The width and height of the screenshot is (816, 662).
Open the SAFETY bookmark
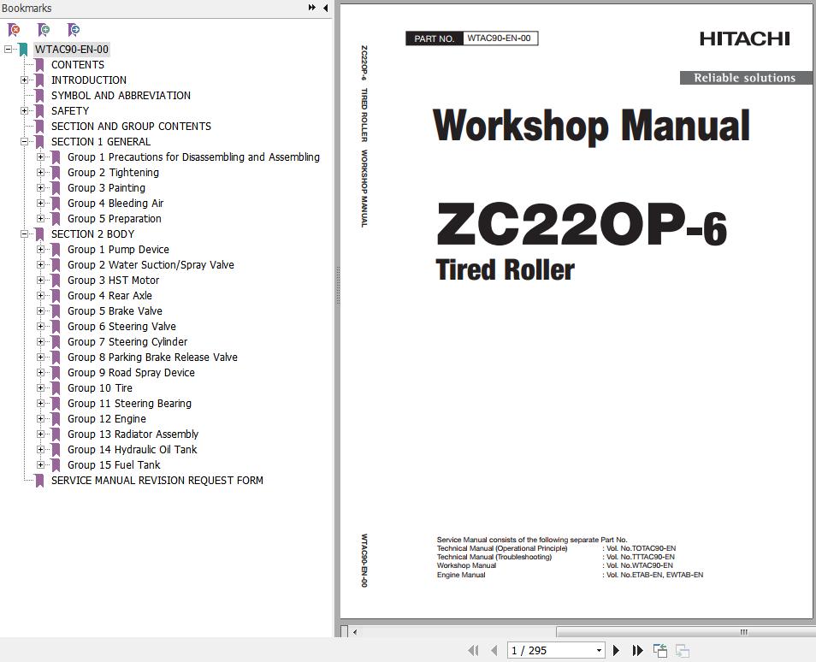[x=70, y=111]
